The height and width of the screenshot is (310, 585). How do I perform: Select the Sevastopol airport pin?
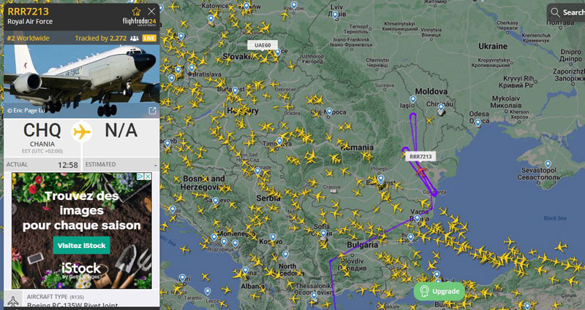[548, 163]
